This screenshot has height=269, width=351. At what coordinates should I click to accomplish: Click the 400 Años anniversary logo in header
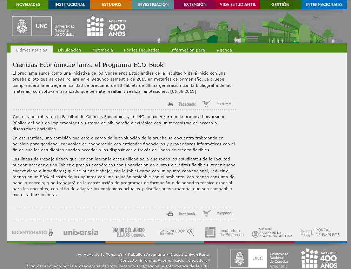[x=106, y=27]
